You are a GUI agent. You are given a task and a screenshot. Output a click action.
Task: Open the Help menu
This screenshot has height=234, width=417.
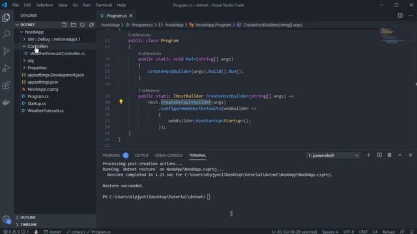click(x=121, y=5)
